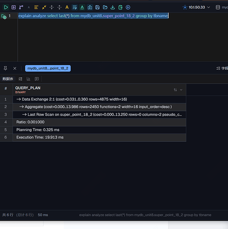The height and width of the screenshot is (229, 228).
Task: Run the SQL query with the green play icon
Action: (x=6, y=7)
